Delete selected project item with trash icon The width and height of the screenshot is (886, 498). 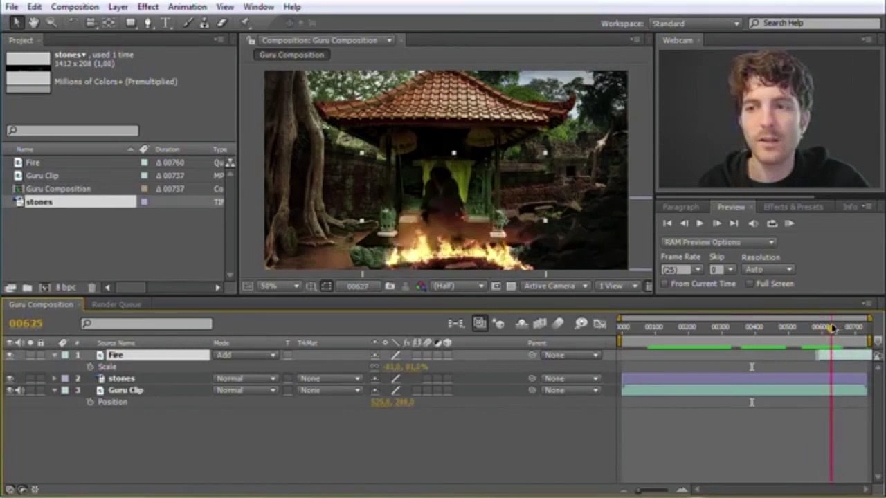pos(91,287)
